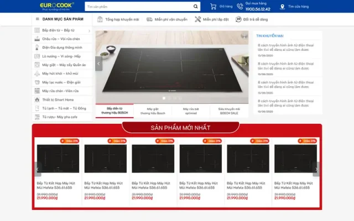
Task: Click the Máy giặt washing machine icon
Action: tap(37, 65)
